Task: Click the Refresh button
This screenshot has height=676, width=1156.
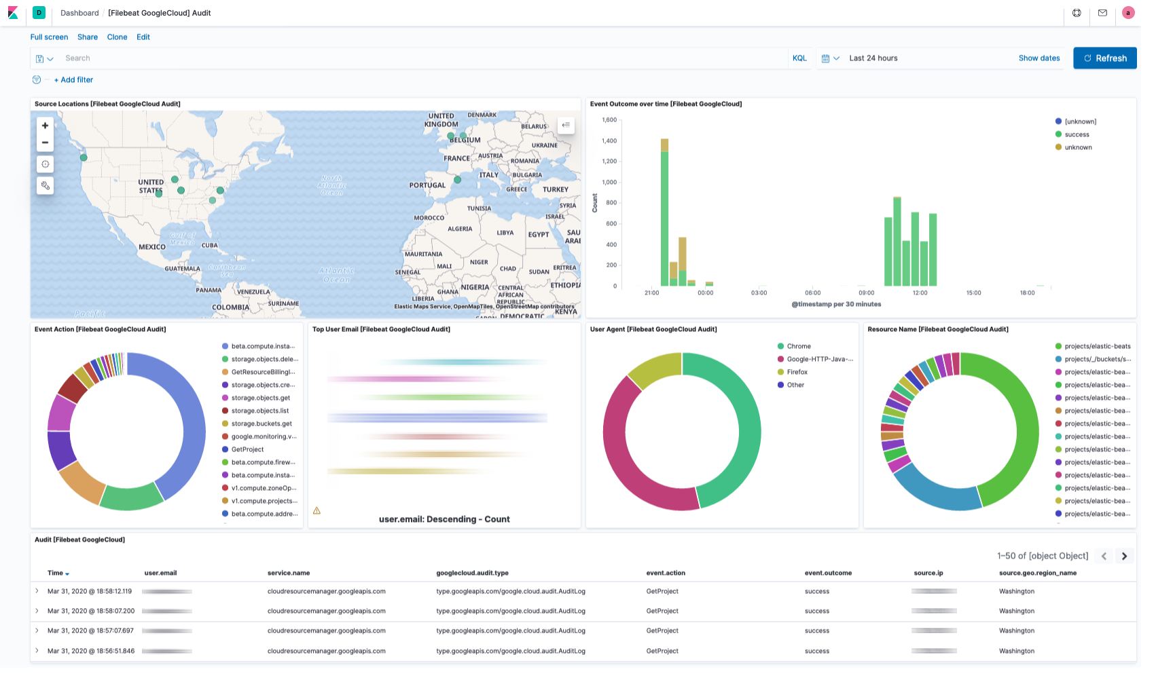Action: pyautogui.click(x=1104, y=58)
